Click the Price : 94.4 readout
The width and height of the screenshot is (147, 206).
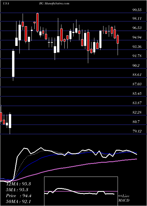coord(19,195)
